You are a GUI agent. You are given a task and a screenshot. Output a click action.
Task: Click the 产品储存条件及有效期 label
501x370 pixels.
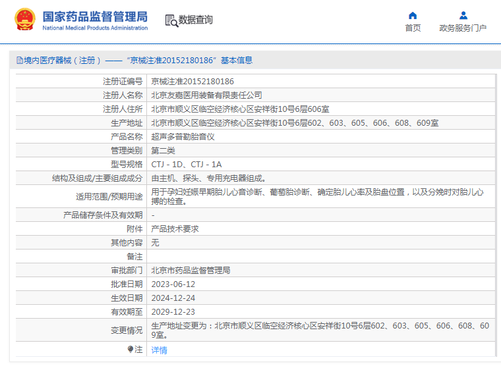(103, 215)
